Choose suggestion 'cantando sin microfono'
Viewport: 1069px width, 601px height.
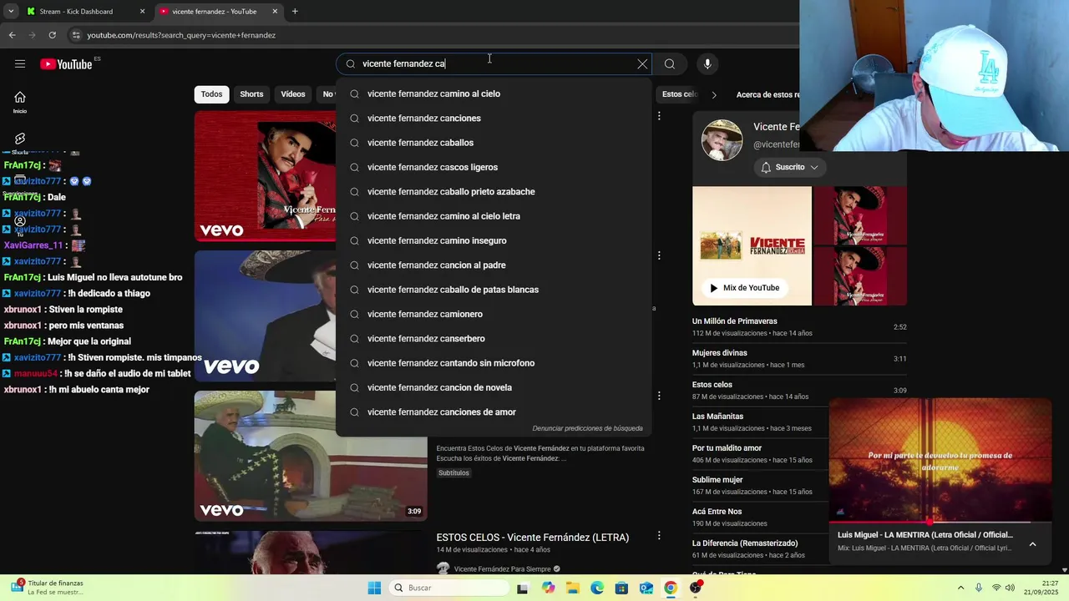[494, 363]
